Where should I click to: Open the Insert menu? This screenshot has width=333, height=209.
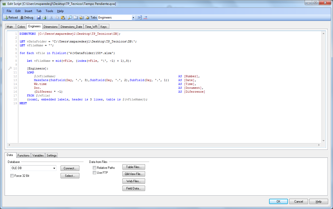(28, 11)
